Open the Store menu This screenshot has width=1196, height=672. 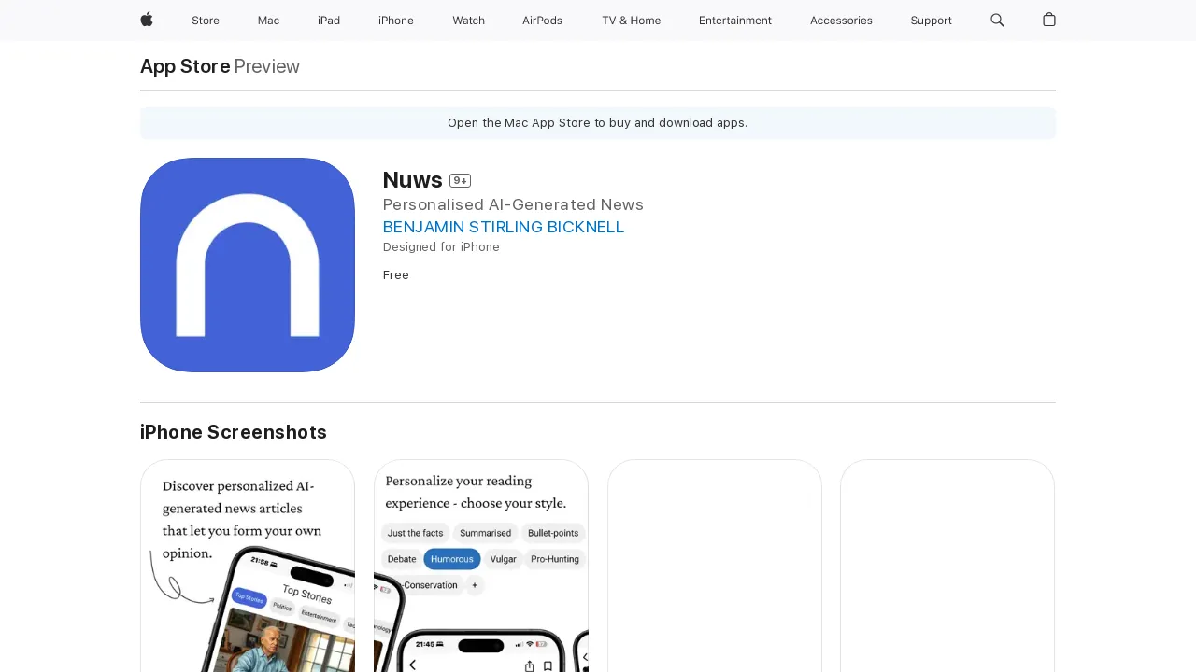206,21
